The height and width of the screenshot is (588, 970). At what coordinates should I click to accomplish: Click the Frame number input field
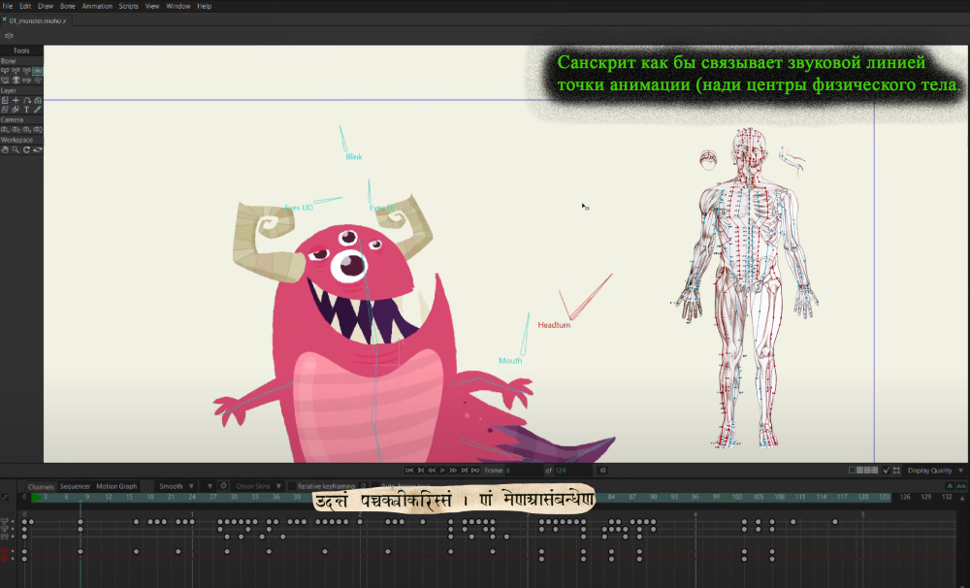click(524, 471)
